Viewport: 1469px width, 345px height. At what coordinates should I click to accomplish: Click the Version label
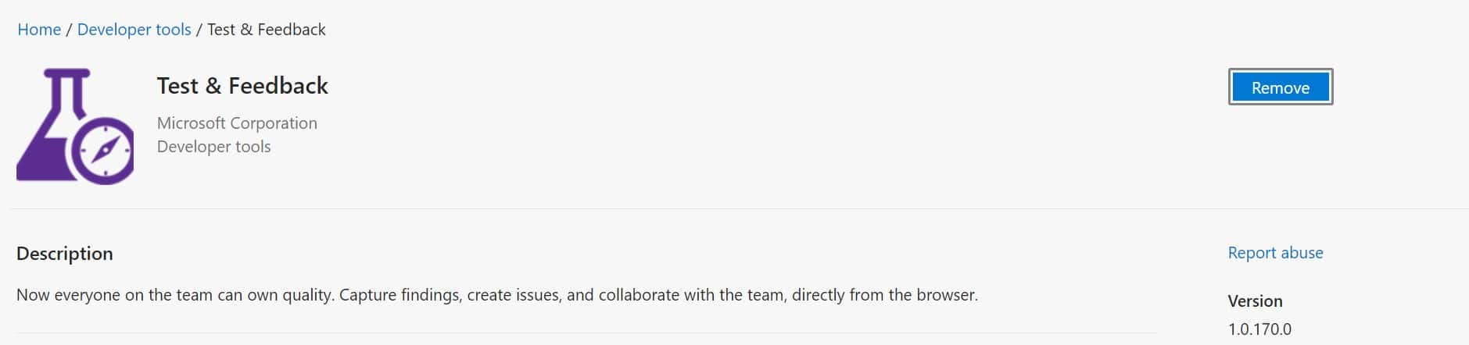[x=1255, y=301]
